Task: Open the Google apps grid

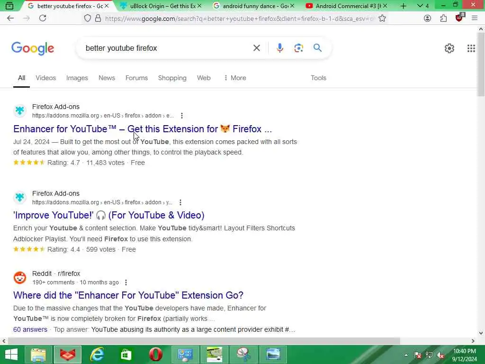Action: click(471, 48)
